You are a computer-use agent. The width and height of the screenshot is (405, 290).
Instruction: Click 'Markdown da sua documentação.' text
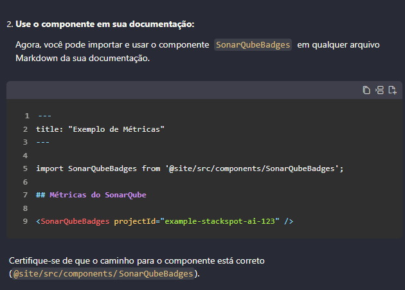tap(83, 58)
